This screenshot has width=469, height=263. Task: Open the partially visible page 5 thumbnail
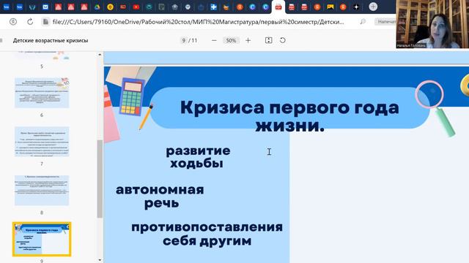coord(42,56)
